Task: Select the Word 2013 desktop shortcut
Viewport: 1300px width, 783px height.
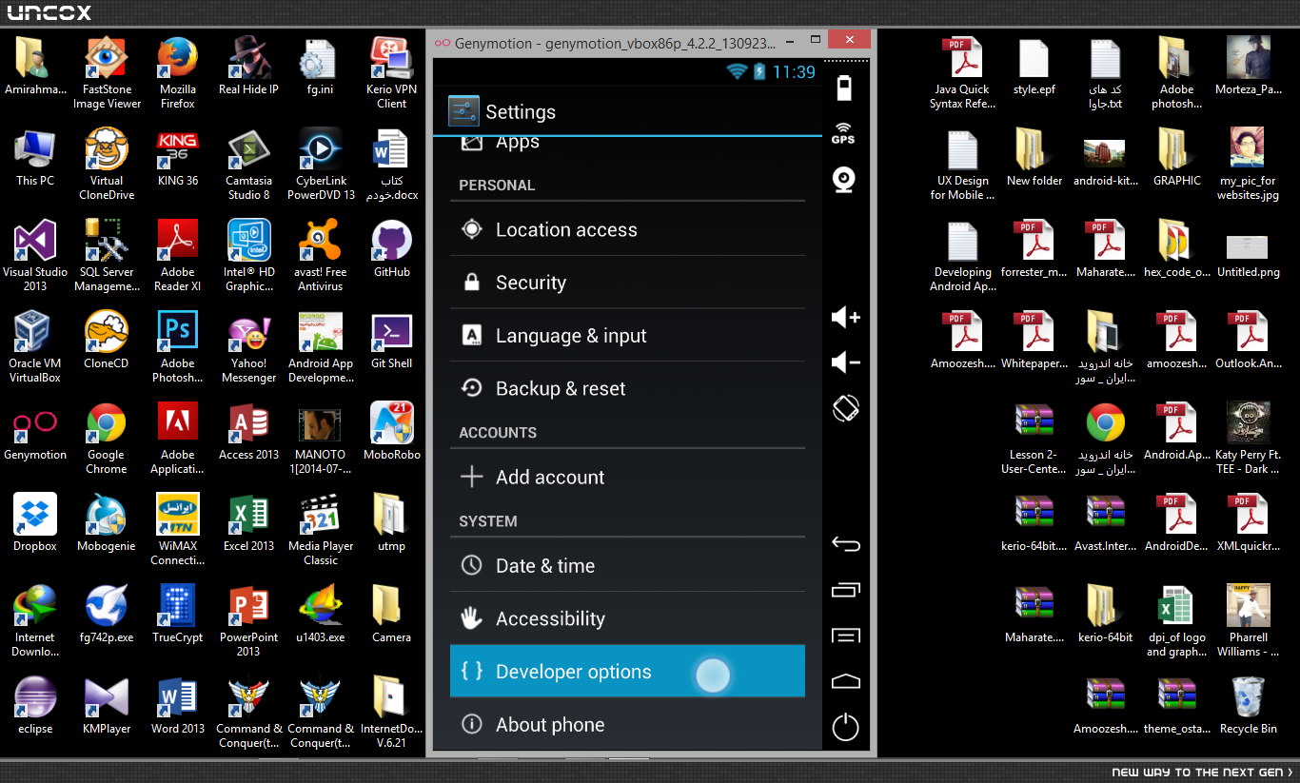Action: (x=178, y=706)
